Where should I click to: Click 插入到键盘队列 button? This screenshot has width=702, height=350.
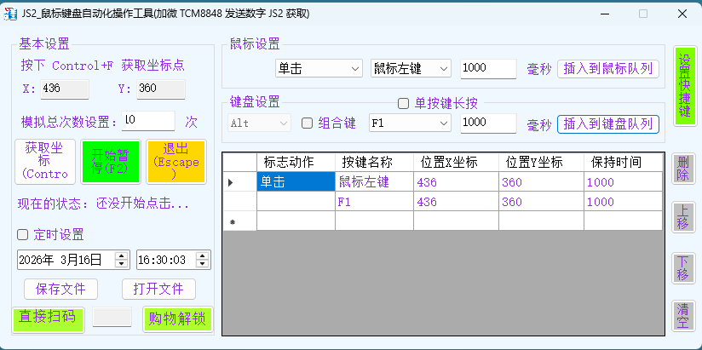point(608,124)
